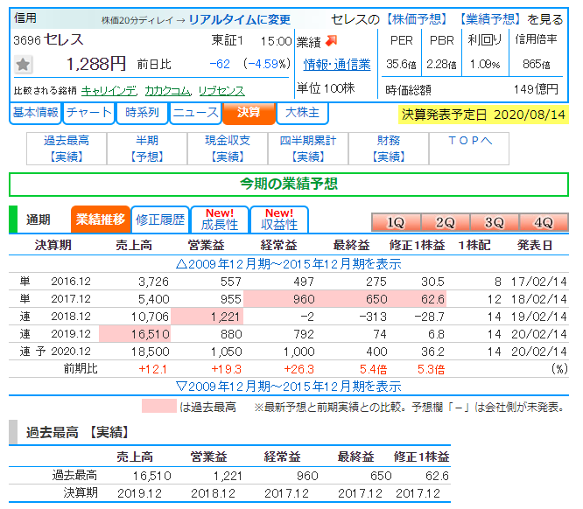Click the TOPへ link
This screenshot has width=583, height=509.
point(469,141)
